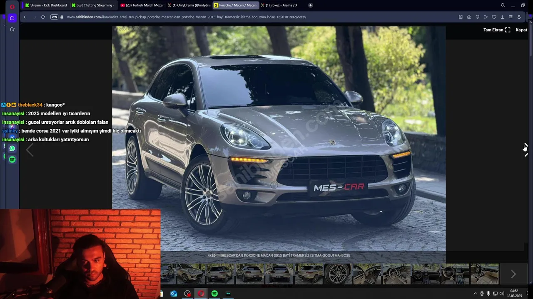Screen dimensions: 533x299
Task: Open the teal taskbar app after Spotify
Action: (228, 294)
